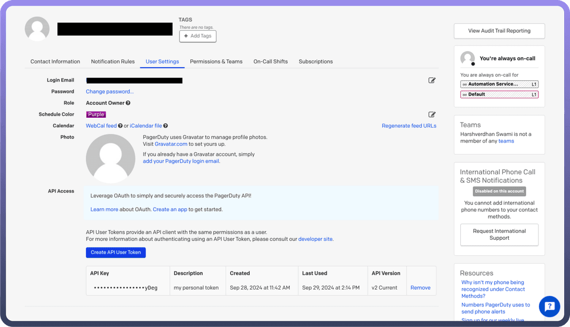Click Request International Support button
The width and height of the screenshot is (570, 327).
point(499,235)
